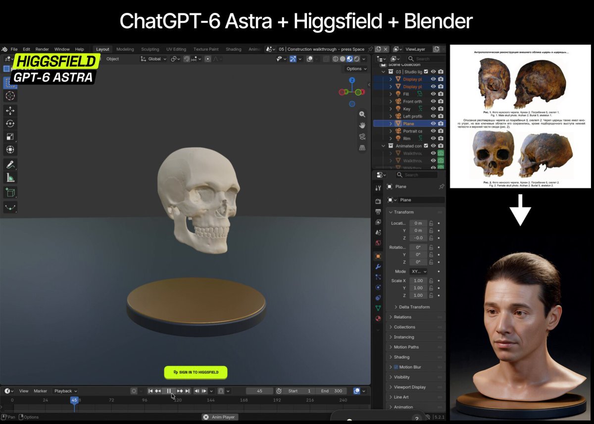Open Render properties tab

(378, 201)
